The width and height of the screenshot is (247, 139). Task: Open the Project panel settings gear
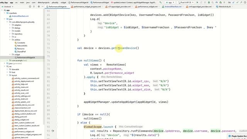[x=39, y=7]
